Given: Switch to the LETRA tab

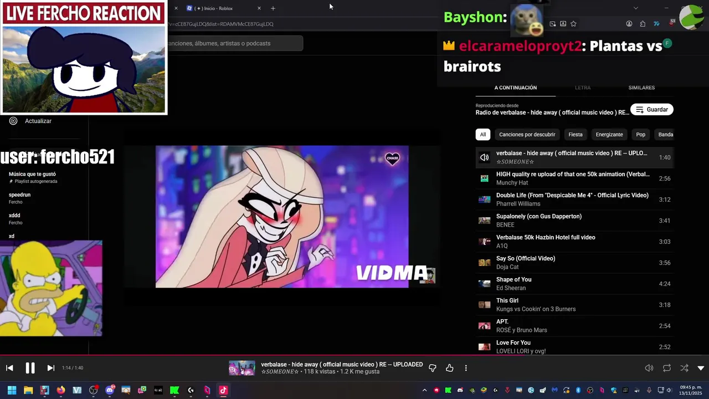Looking at the screenshot, I should [583, 88].
